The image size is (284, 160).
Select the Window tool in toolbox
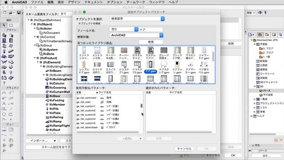[x=11, y=40]
